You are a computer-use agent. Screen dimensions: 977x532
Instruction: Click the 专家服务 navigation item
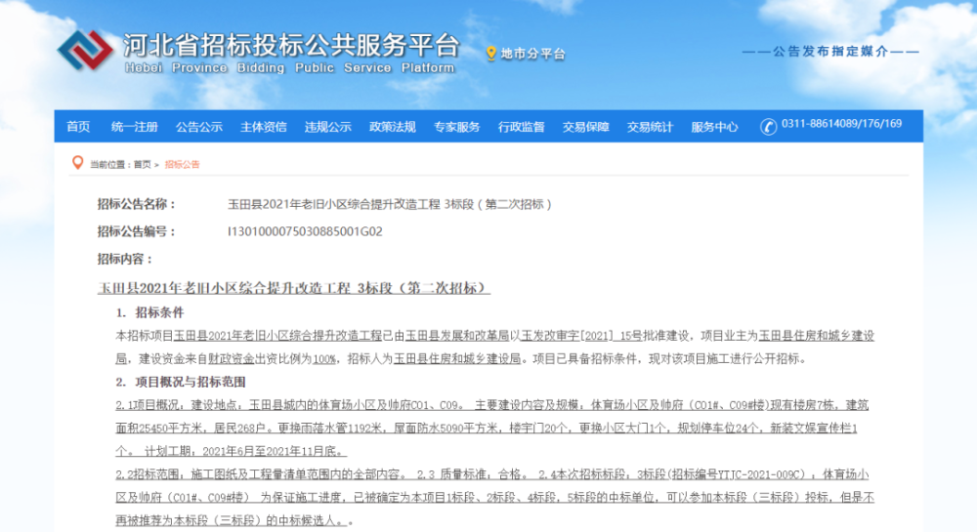click(x=456, y=127)
